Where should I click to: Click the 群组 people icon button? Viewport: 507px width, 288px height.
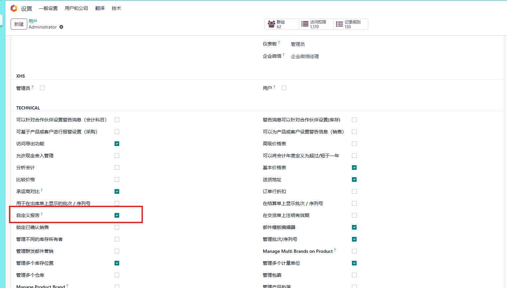click(272, 24)
